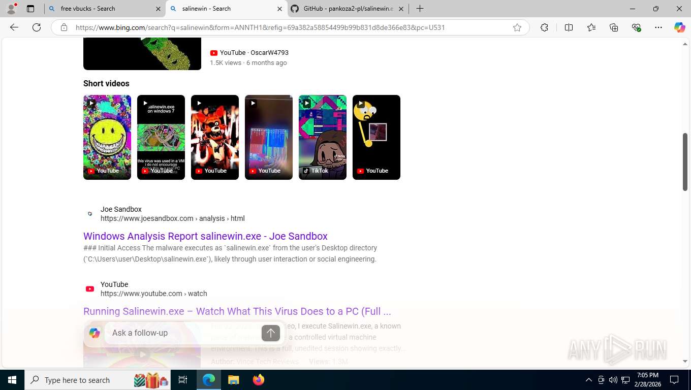Open File Explorer from the taskbar
Viewport: 691px width, 390px height.
pyautogui.click(x=233, y=380)
